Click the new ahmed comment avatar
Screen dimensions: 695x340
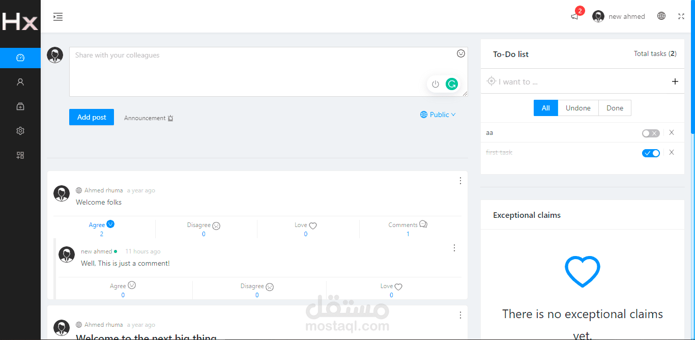(67, 254)
